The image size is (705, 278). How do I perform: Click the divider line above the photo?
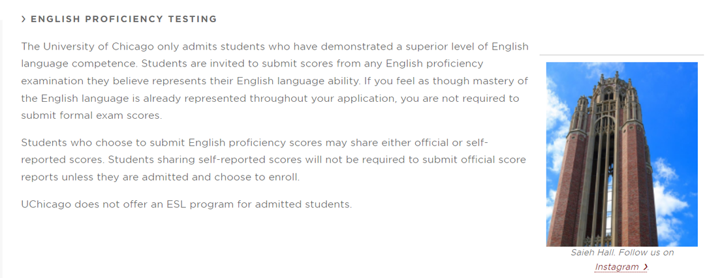click(622, 55)
